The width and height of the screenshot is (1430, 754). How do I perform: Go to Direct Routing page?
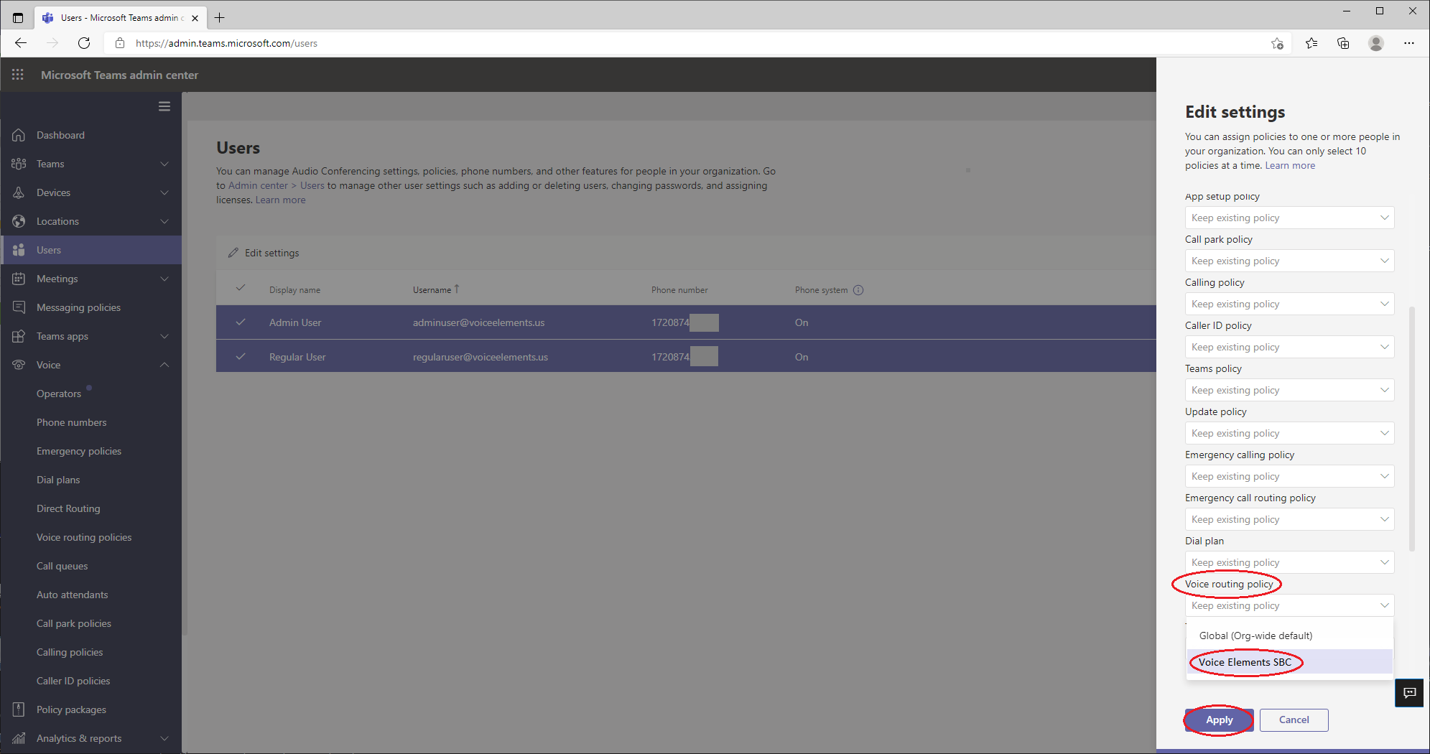68,508
